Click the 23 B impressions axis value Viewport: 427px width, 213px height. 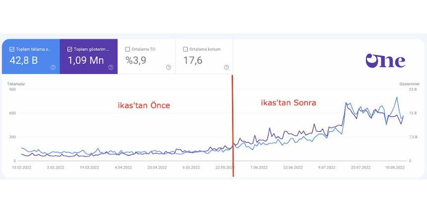pos(414,89)
